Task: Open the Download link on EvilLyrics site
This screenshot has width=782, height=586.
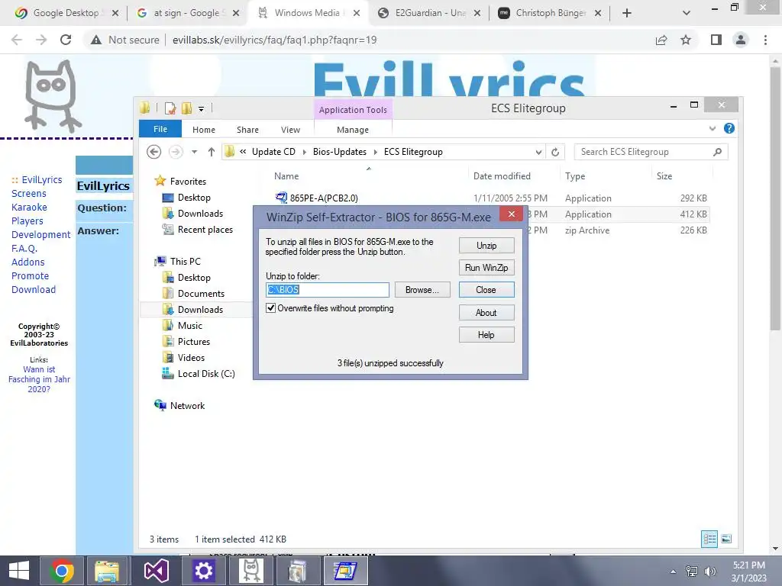Action: (x=34, y=289)
